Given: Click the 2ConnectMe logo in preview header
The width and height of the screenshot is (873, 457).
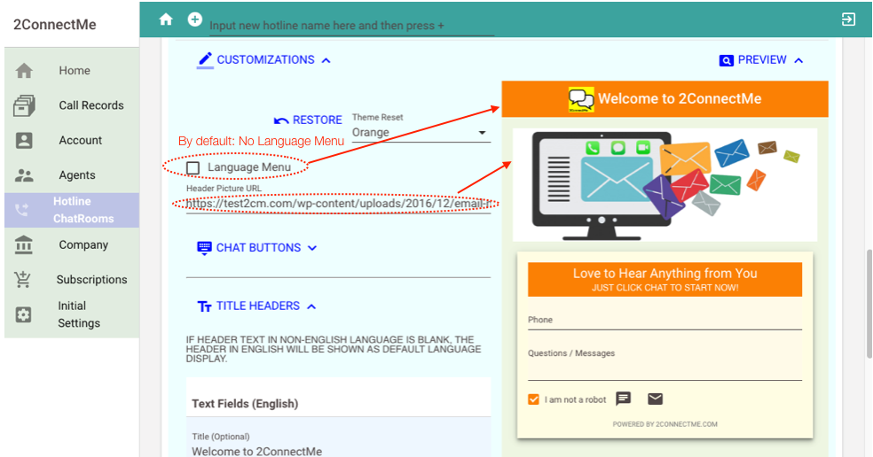Looking at the screenshot, I should [x=581, y=99].
